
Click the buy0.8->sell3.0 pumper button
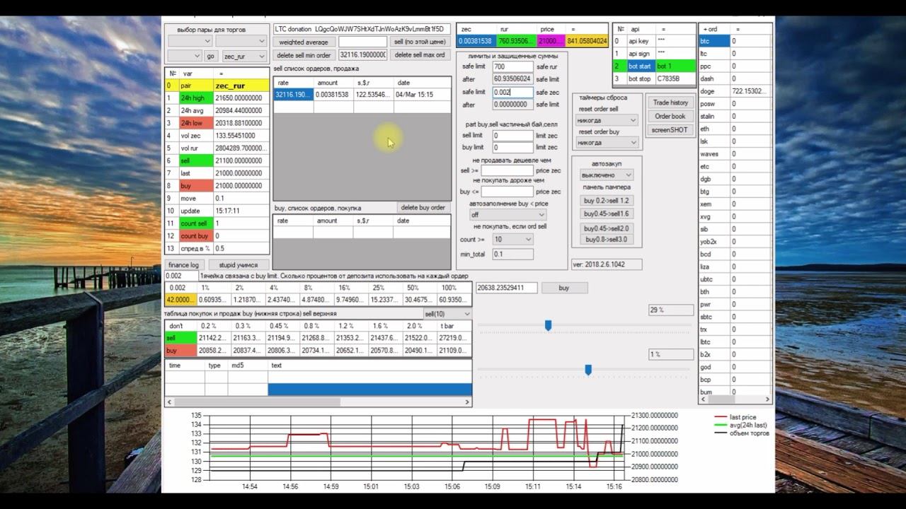click(606, 240)
